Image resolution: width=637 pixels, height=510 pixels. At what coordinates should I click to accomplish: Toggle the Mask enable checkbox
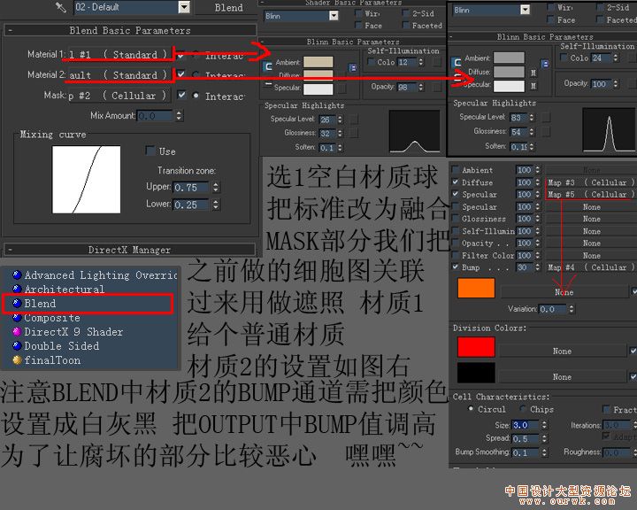coord(181,96)
